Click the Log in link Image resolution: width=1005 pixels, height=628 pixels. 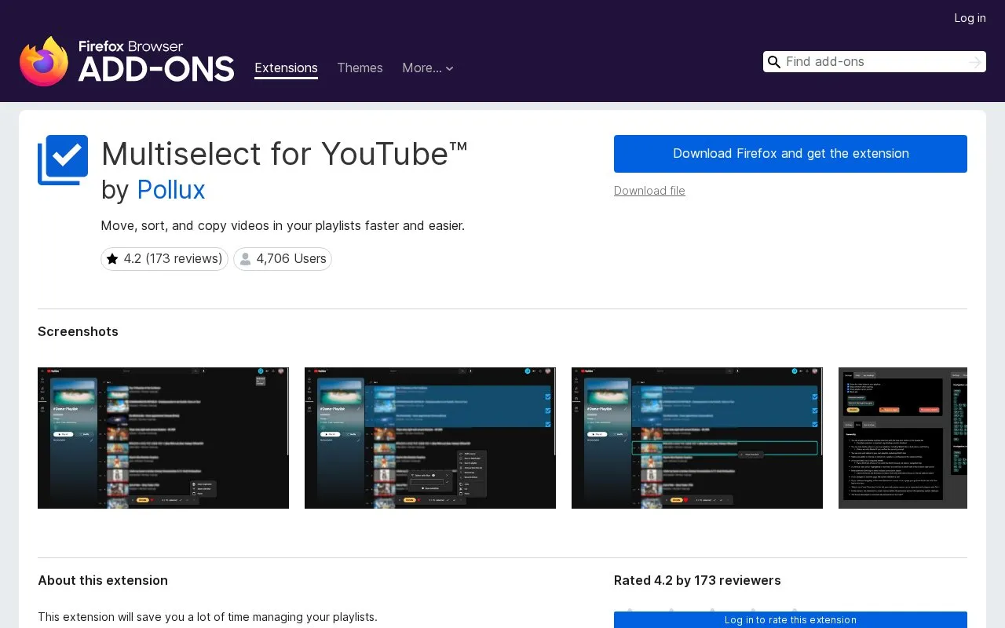[x=970, y=18]
